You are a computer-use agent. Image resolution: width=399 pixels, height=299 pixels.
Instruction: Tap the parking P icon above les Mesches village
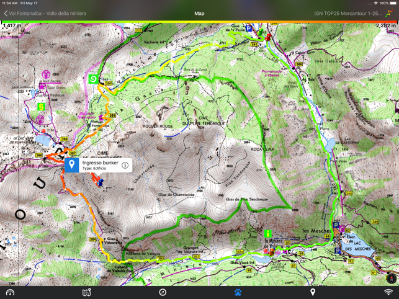click(x=336, y=225)
